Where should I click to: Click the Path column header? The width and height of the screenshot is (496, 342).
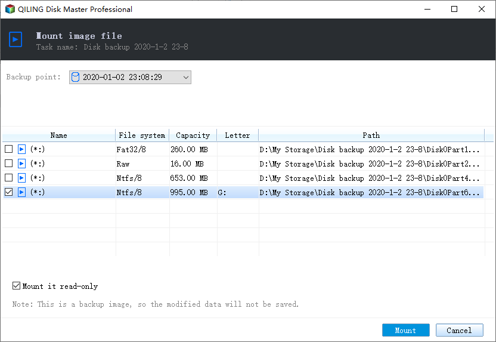(x=371, y=135)
